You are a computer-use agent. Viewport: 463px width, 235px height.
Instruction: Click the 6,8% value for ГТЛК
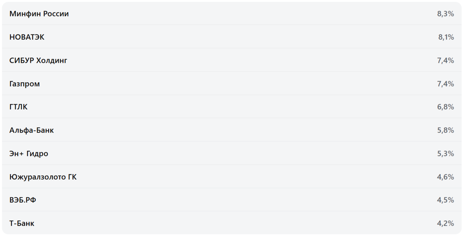tap(445, 107)
